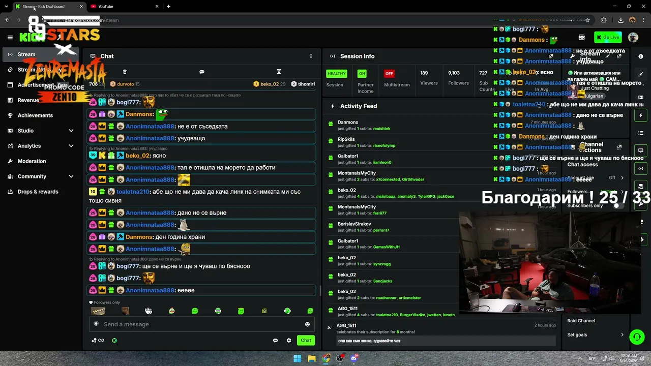Image resolution: width=651 pixels, height=366 pixels.
Task: Switch to the YouTube browser tab
Action: [x=125, y=7]
